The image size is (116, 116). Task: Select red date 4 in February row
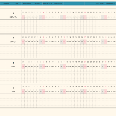pos(44,12)
